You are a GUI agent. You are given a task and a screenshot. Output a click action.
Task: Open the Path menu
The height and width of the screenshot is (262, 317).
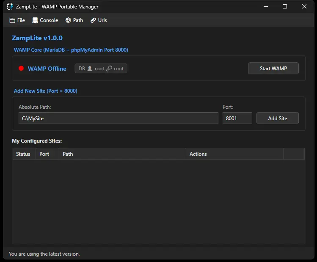[x=74, y=20]
